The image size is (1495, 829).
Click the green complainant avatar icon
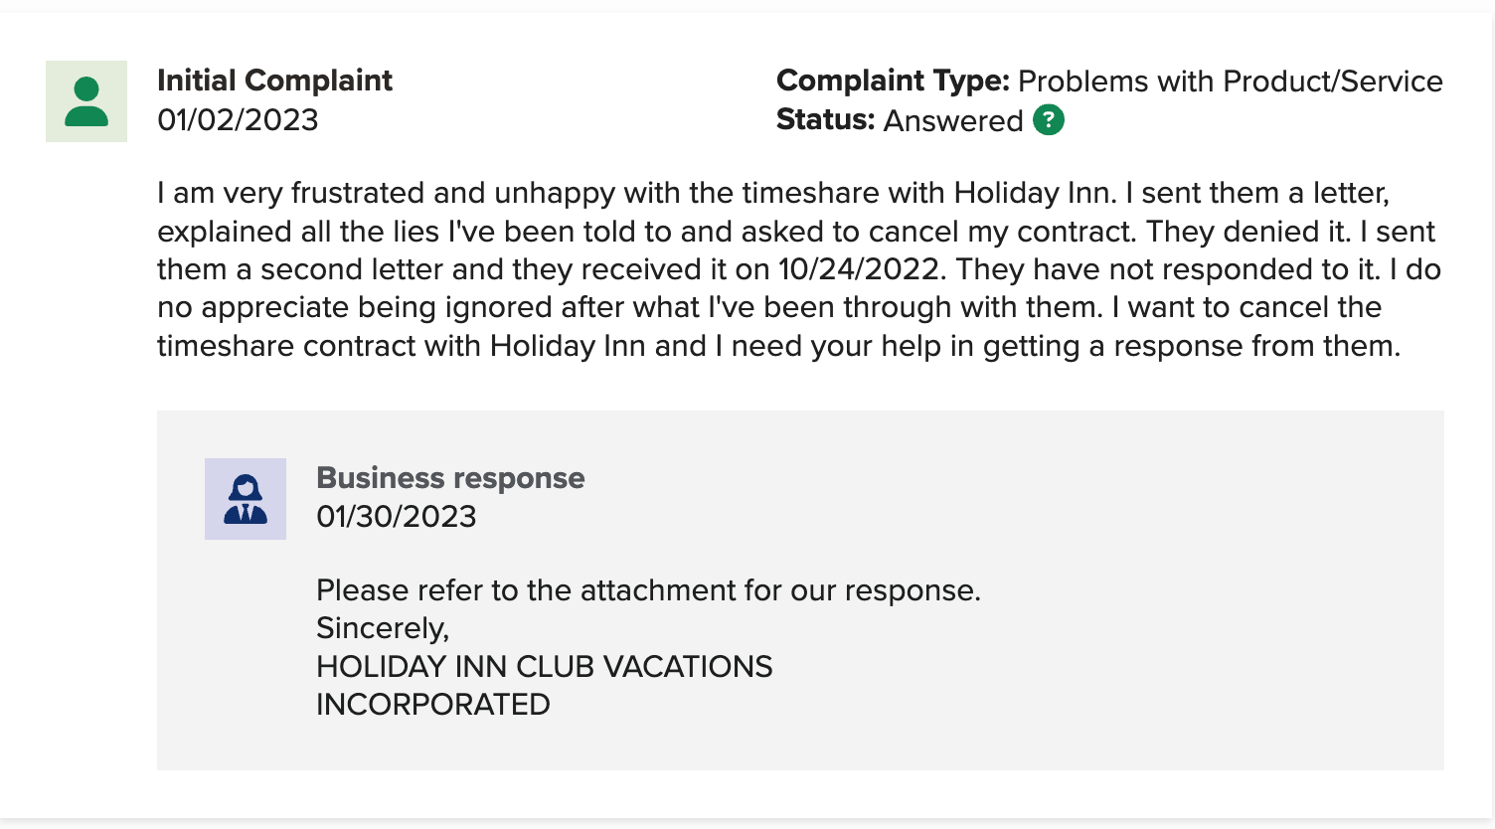[86, 101]
